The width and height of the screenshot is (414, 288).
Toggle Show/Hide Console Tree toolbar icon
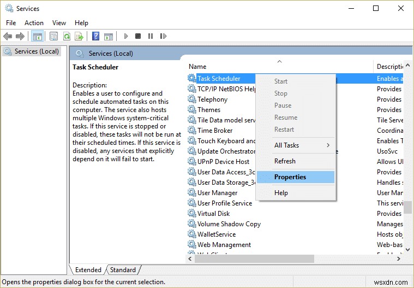click(x=37, y=36)
